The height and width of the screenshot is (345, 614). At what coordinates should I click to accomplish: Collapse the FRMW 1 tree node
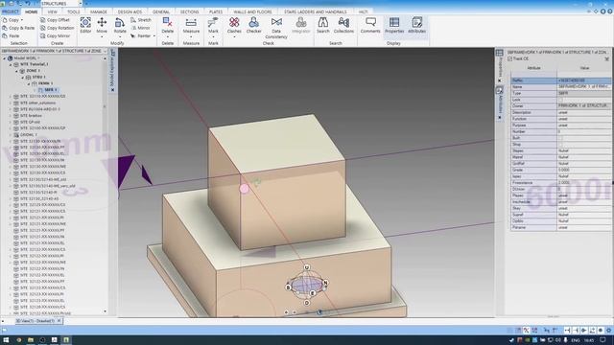(29, 83)
